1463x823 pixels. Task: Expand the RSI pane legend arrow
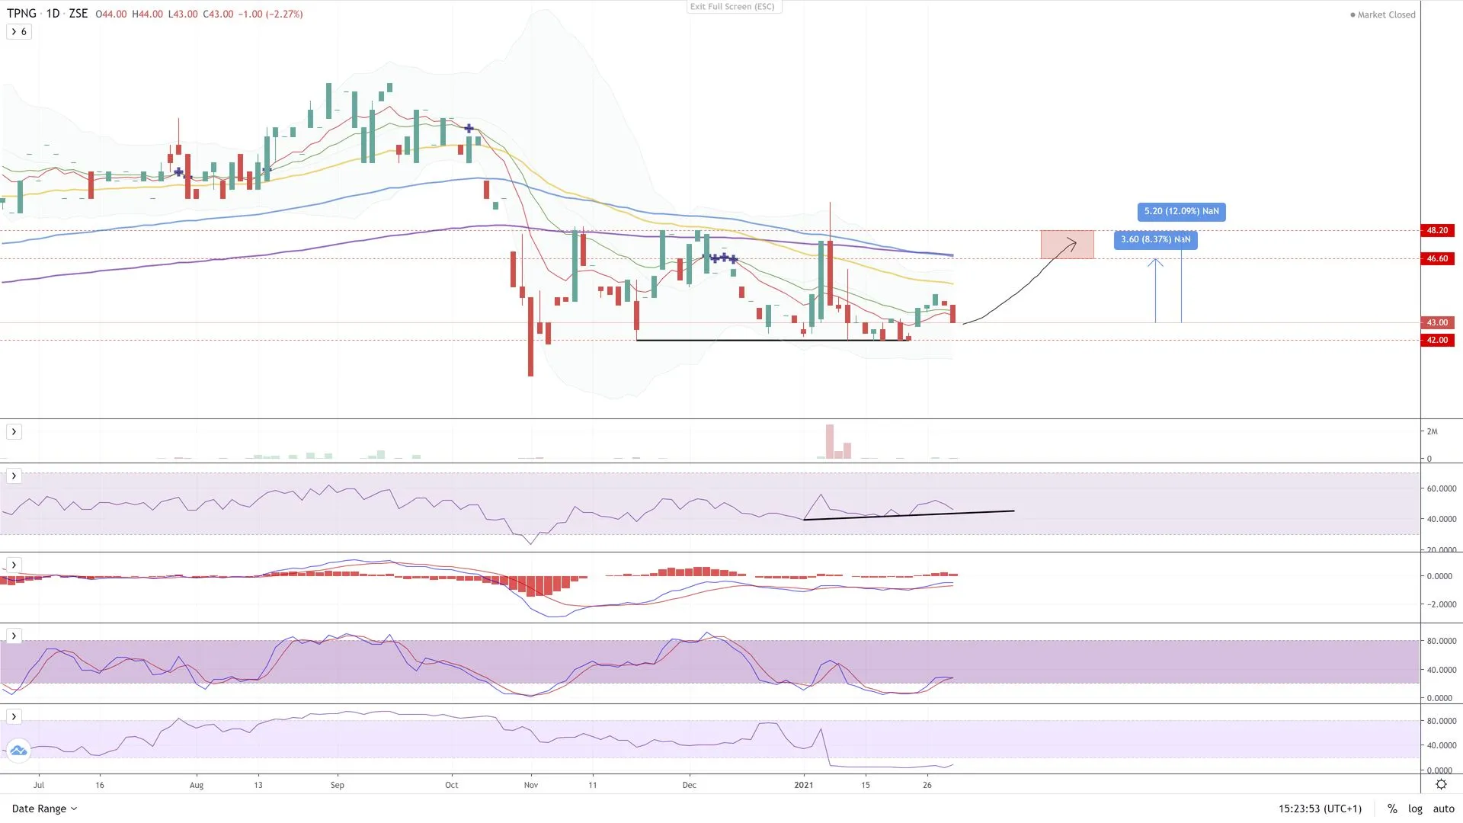click(14, 476)
